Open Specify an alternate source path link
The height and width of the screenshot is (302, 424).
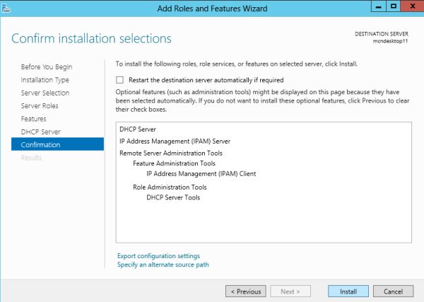click(163, 265)
